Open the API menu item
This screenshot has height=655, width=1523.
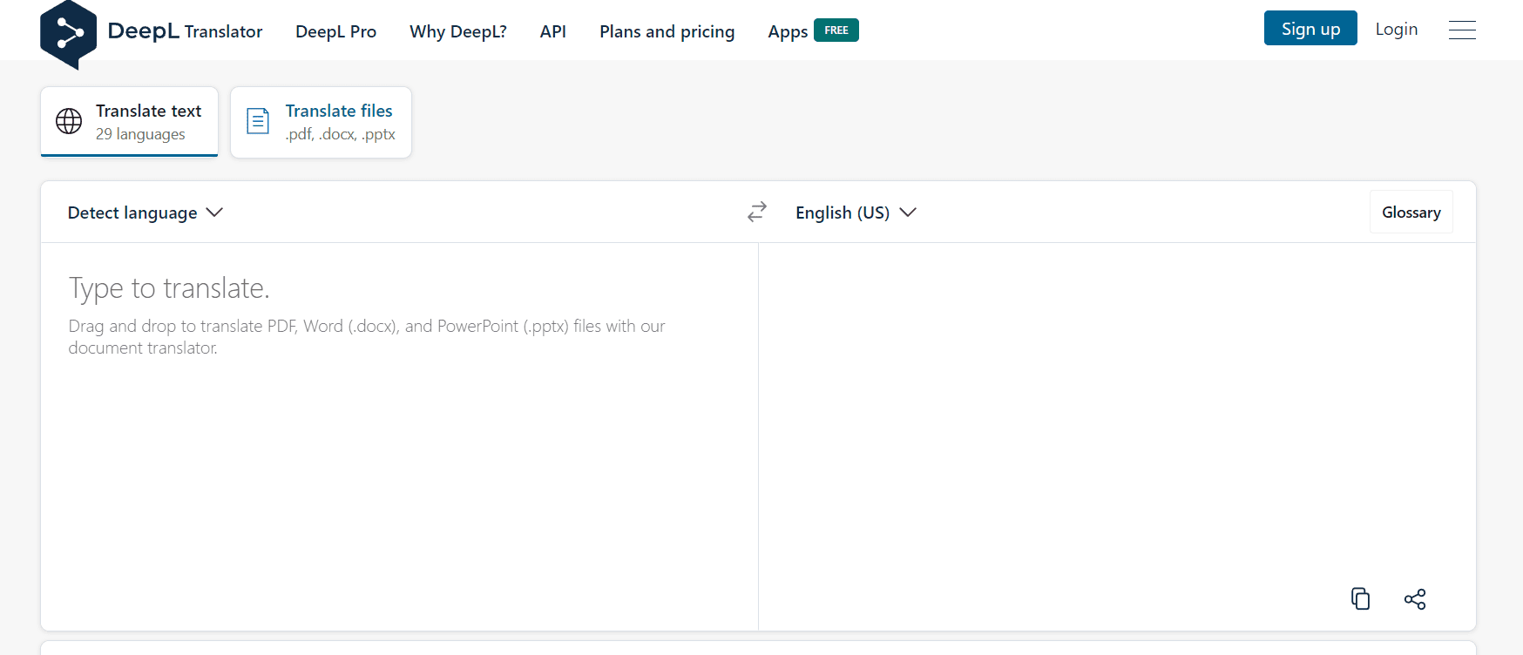pos(553,31)
